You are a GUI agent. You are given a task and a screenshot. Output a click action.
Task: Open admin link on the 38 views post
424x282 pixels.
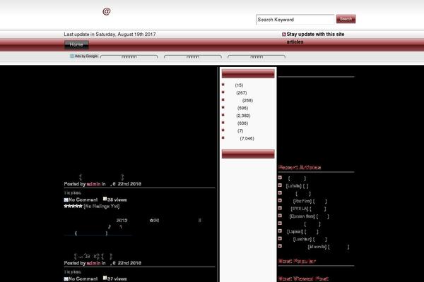pos(93,184)
